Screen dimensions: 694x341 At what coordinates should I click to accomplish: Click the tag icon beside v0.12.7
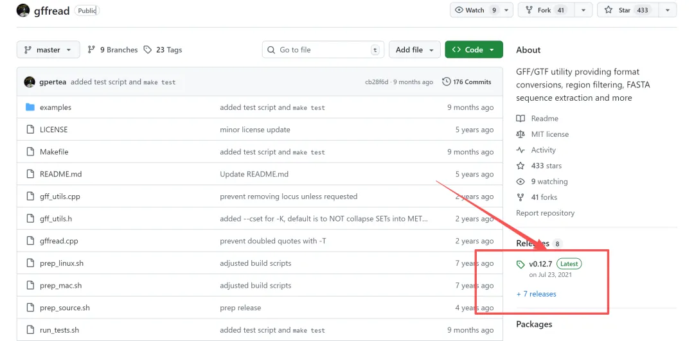coord(520,265)
